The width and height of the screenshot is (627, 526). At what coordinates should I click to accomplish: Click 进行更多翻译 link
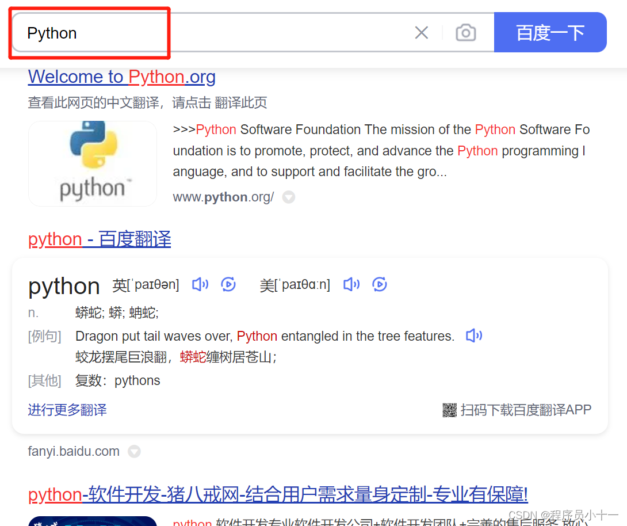pyautogui.click(x=67, y=410)
